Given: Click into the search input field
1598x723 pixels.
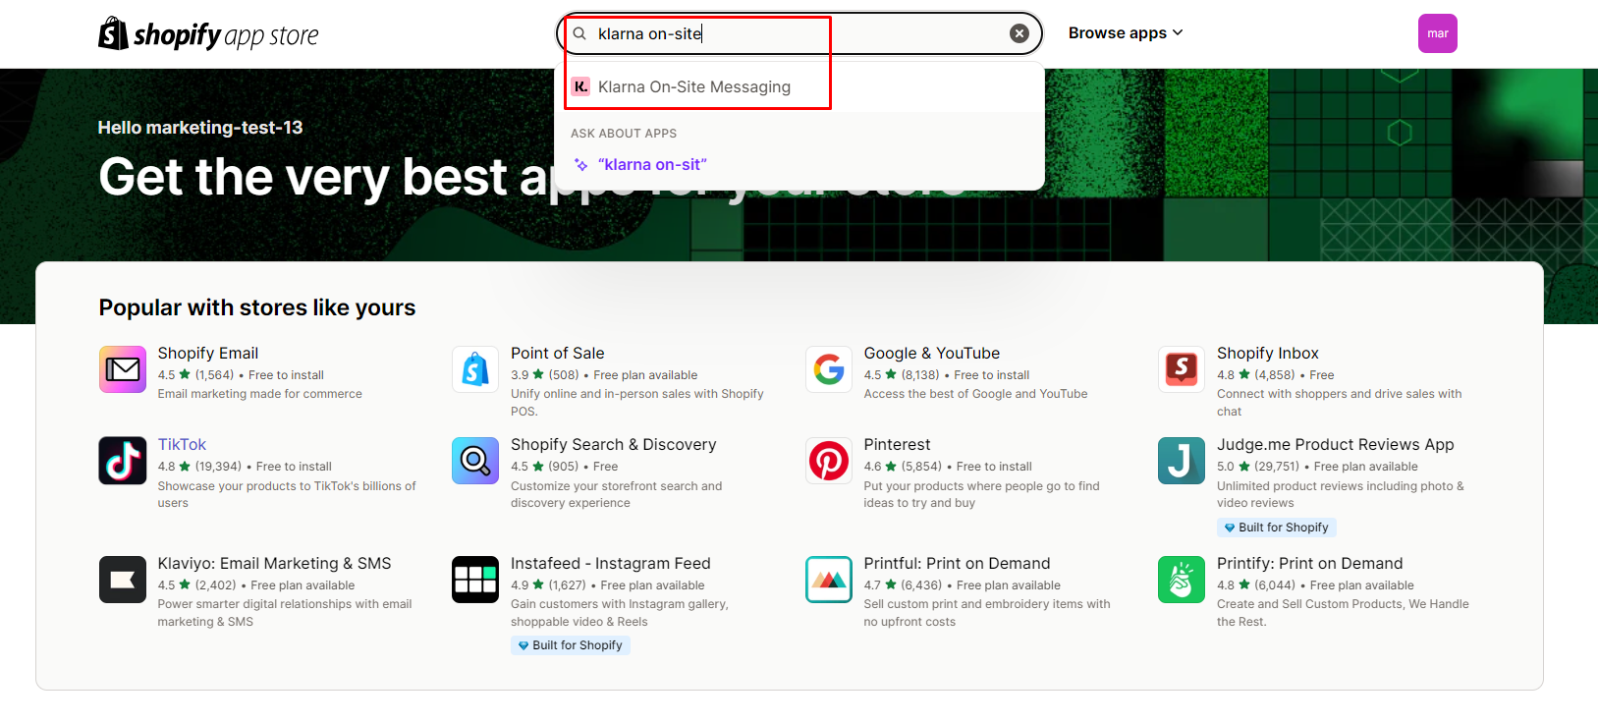Looking at the screenshot, I should (799, 33).
